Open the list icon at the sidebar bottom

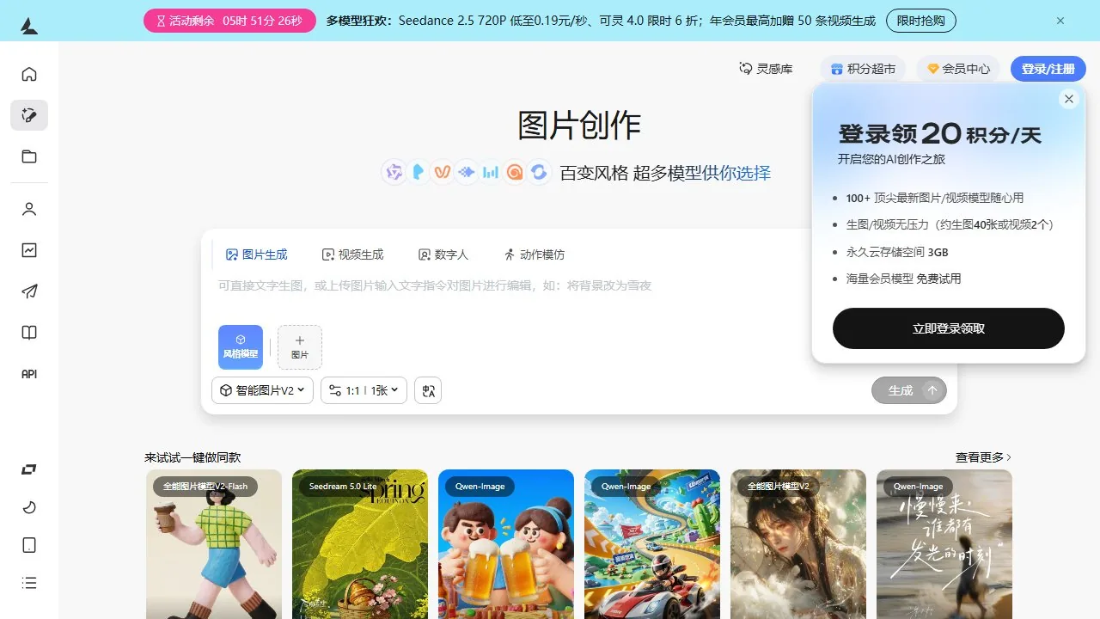(29, 583)
